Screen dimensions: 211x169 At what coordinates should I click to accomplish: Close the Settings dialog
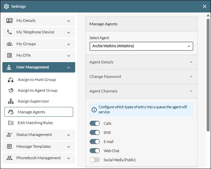point(205,6)
